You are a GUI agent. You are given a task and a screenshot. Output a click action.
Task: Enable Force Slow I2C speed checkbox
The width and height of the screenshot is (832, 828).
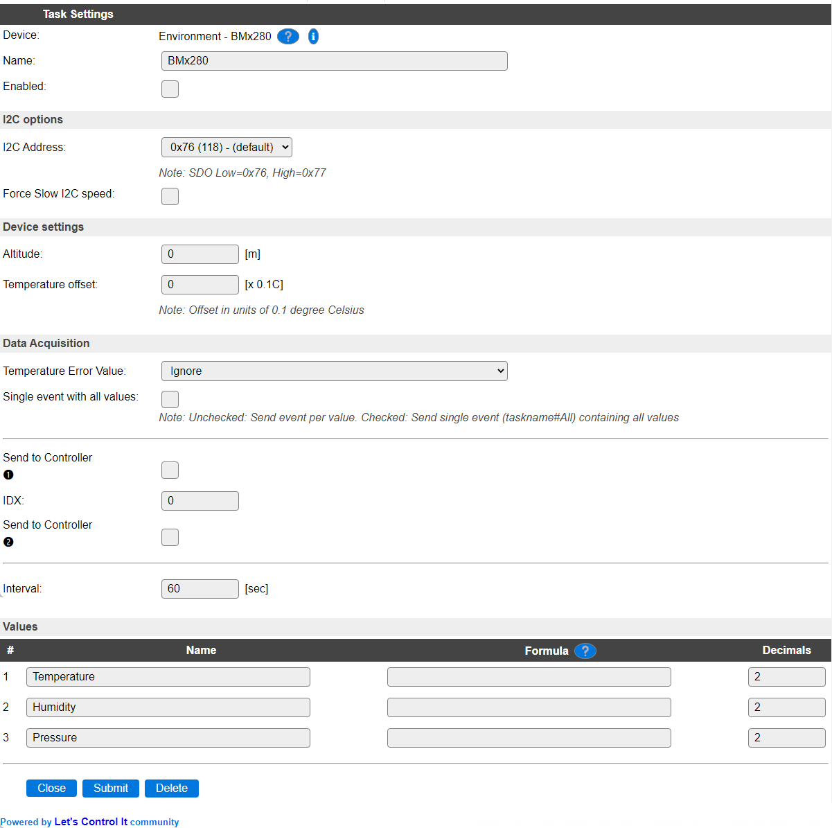[170, 196]
